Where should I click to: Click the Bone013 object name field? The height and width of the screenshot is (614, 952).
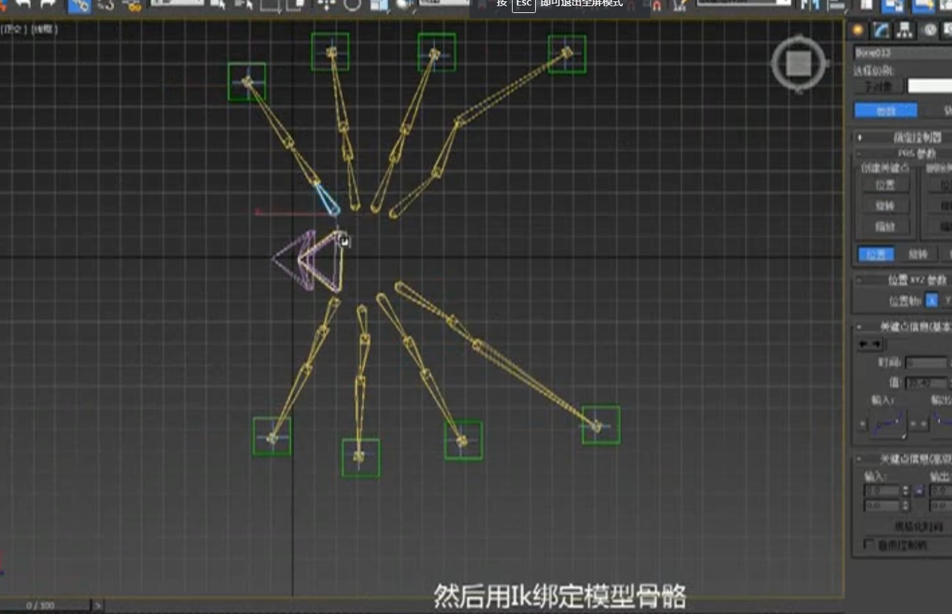pos(902,53)
